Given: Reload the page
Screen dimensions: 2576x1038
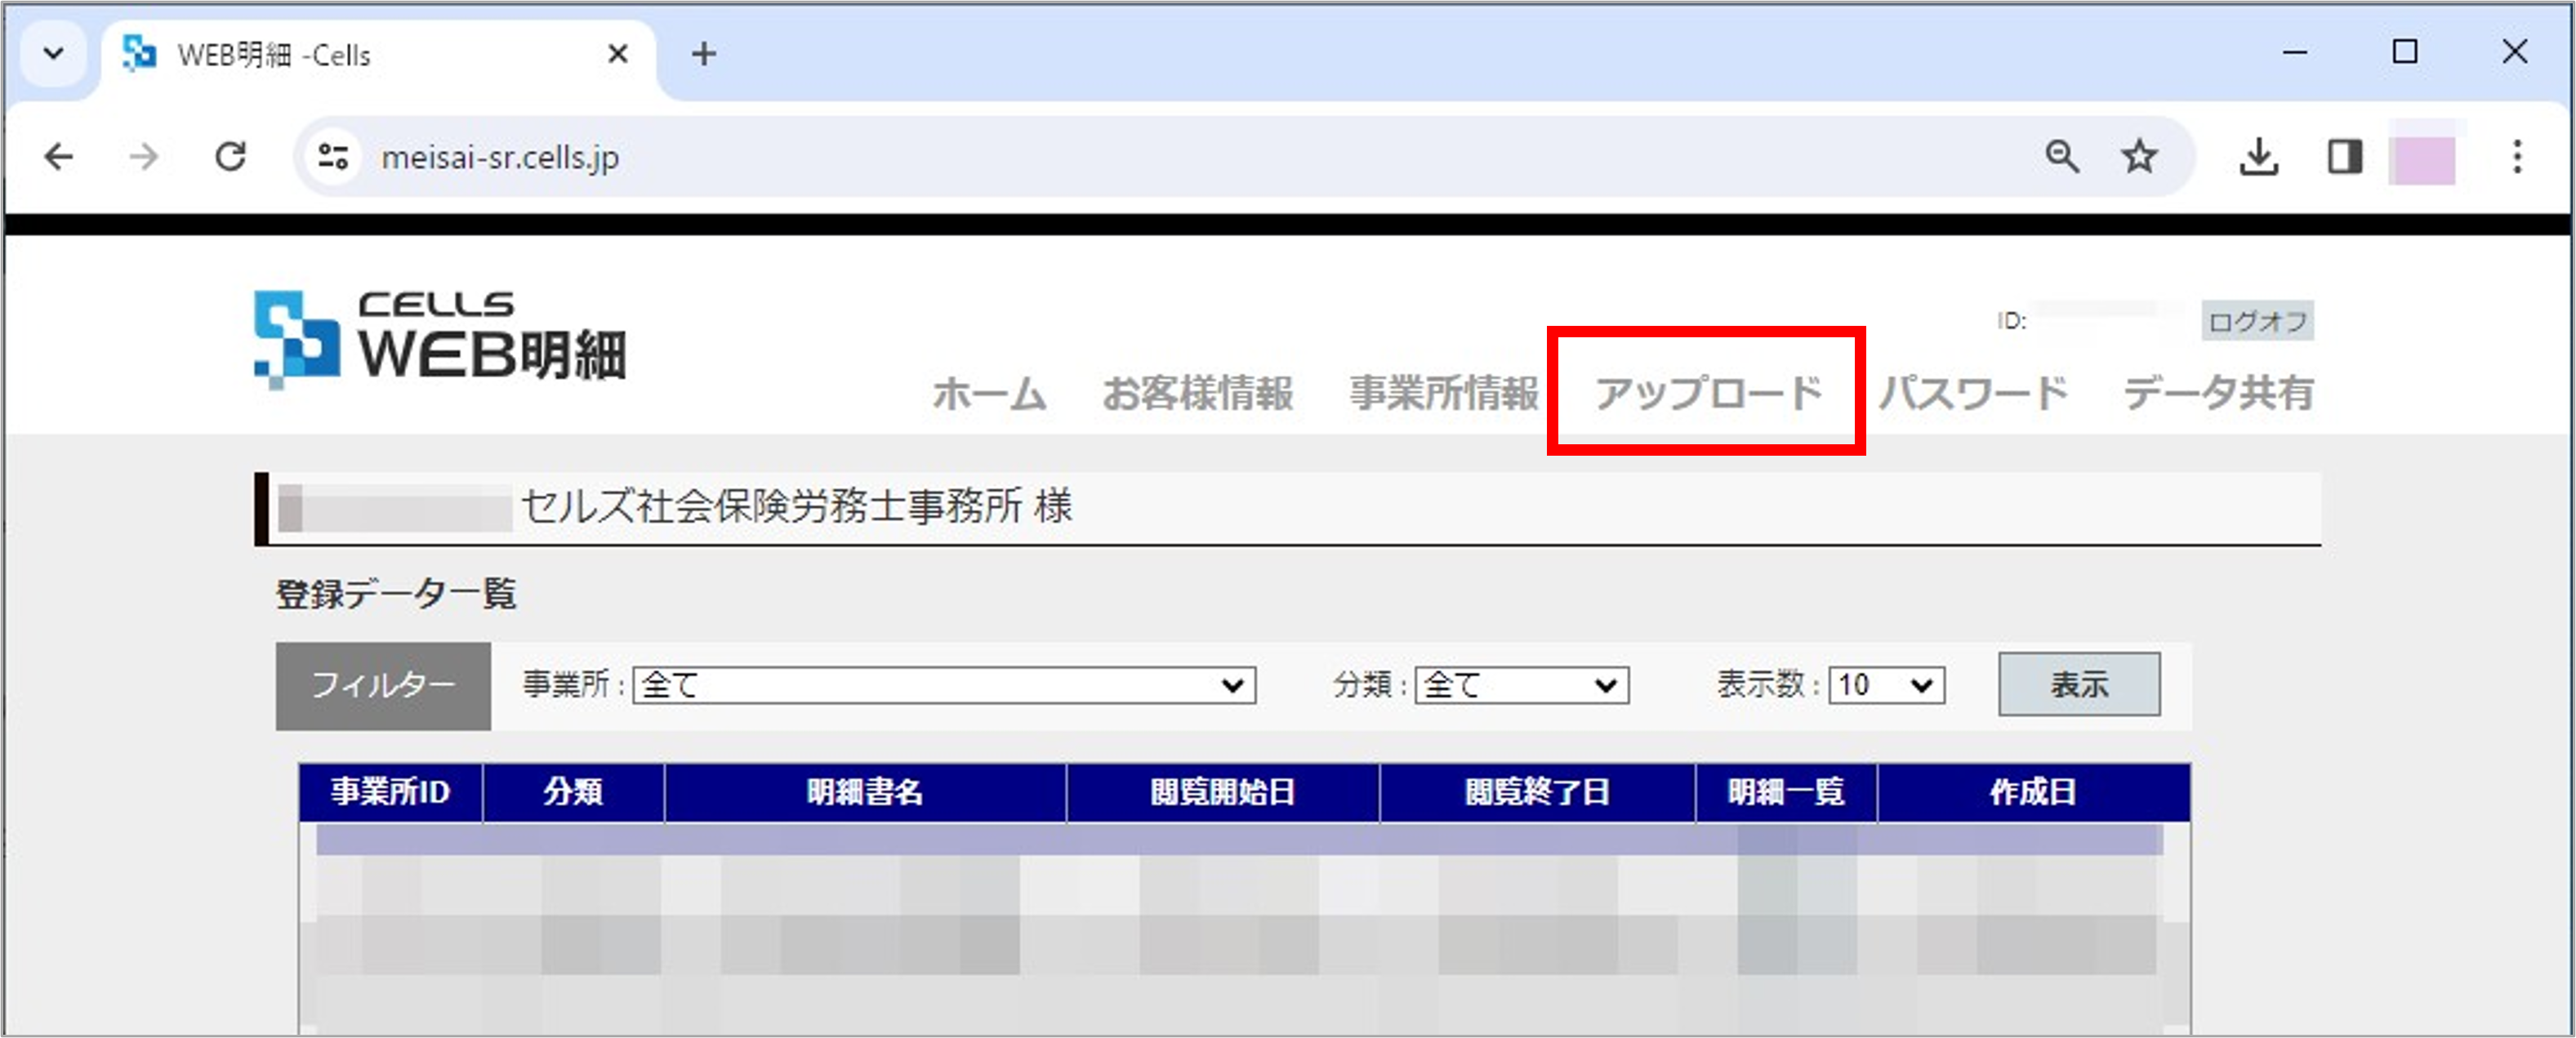Looking at the screenshot, I should [x=230, y=156].
